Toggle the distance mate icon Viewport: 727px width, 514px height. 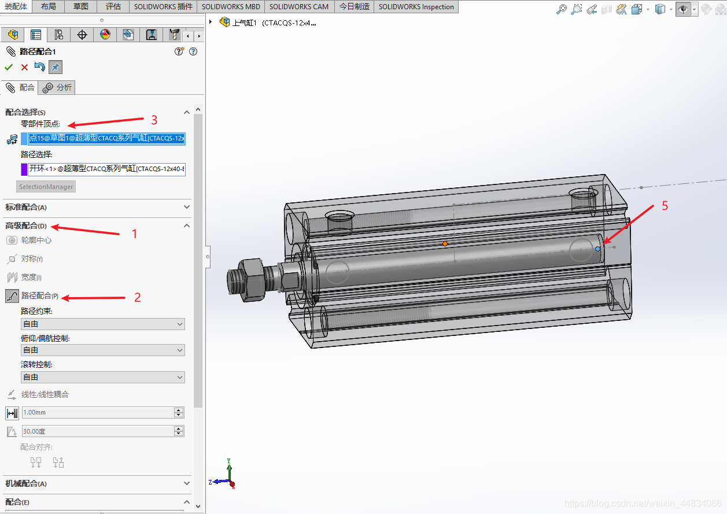click(x=12, y=413)
